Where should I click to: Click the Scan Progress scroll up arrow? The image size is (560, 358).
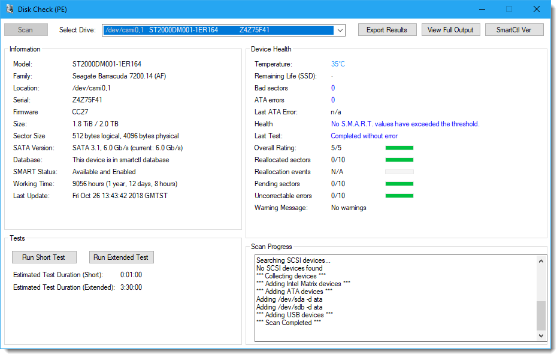[x=541, y=261]
